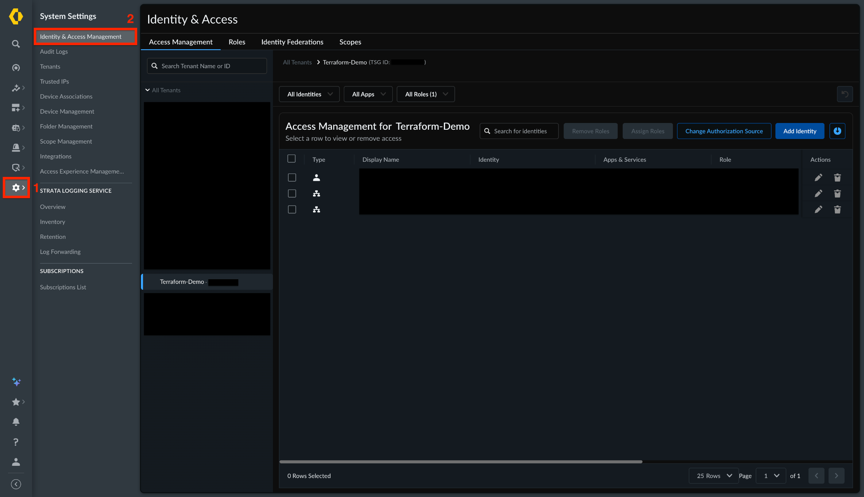
Task: Go to the previous page arrow
Action: 816,476
